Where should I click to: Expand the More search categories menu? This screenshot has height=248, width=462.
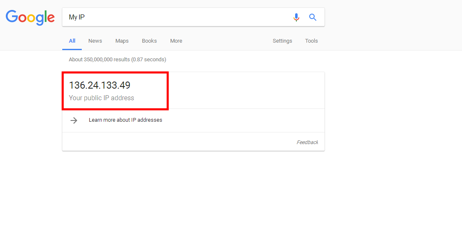(176, 41)
